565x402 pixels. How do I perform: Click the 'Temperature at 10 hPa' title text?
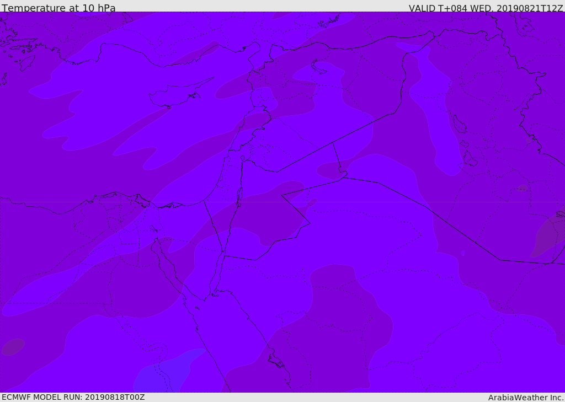point(58,8)
